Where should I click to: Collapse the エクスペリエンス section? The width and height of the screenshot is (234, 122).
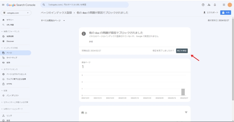[x=9, y=69]
